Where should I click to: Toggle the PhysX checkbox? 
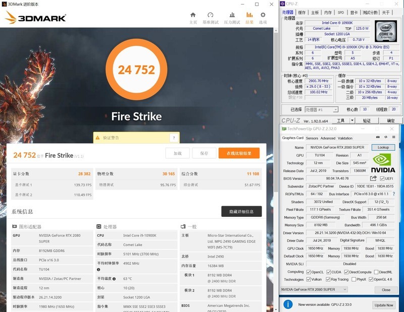click(354, 279)
